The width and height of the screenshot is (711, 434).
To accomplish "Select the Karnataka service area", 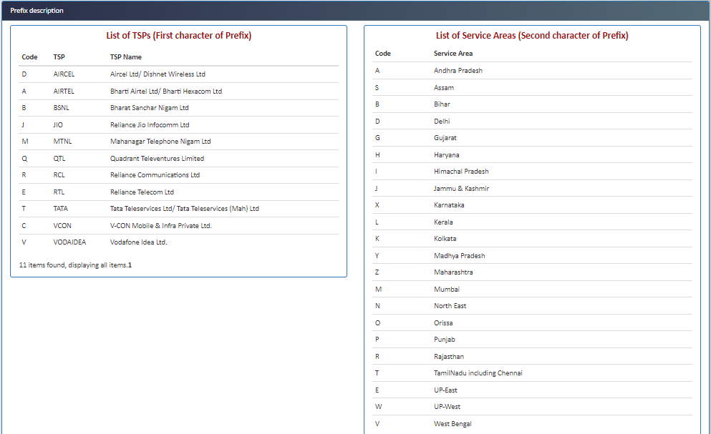I will click(449, 204).
